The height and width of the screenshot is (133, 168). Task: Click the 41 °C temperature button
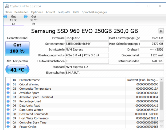coord(17,69)
